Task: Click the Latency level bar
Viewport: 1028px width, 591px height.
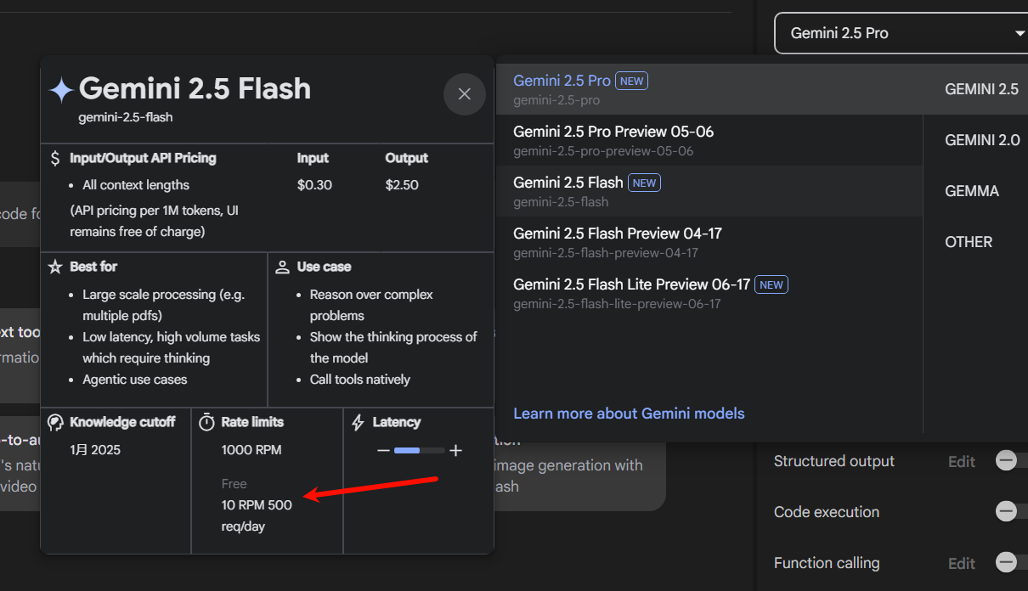Action: coord(420,451)
